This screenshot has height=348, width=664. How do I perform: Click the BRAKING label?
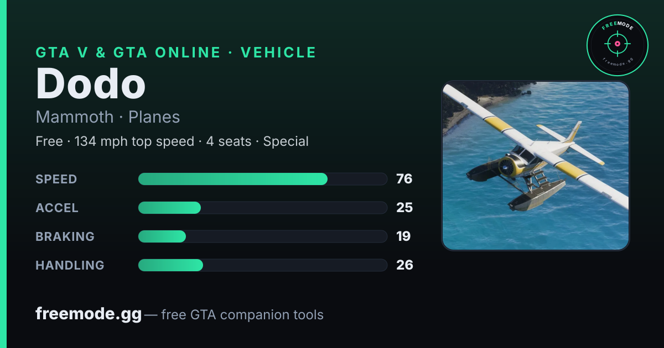click(65, 236)
